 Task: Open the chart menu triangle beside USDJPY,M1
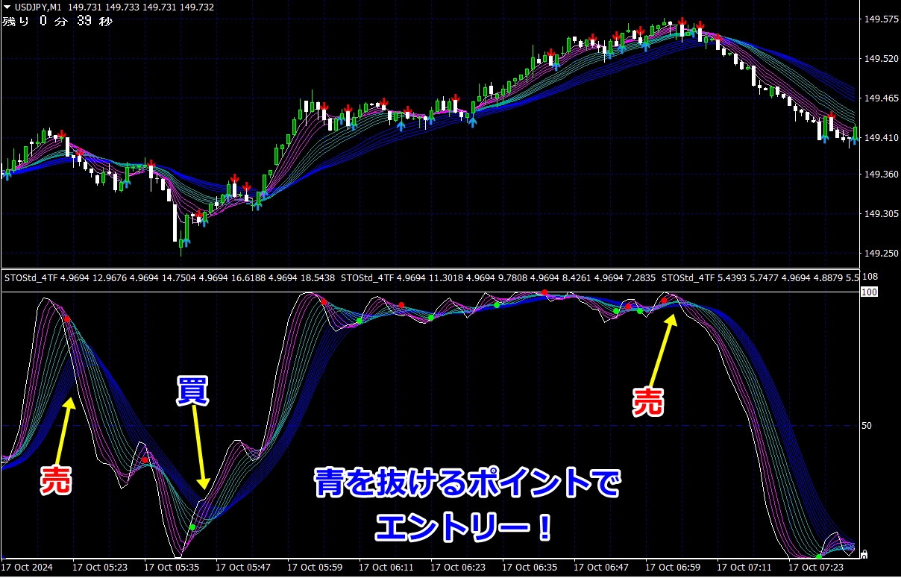[x=7, y=7]
